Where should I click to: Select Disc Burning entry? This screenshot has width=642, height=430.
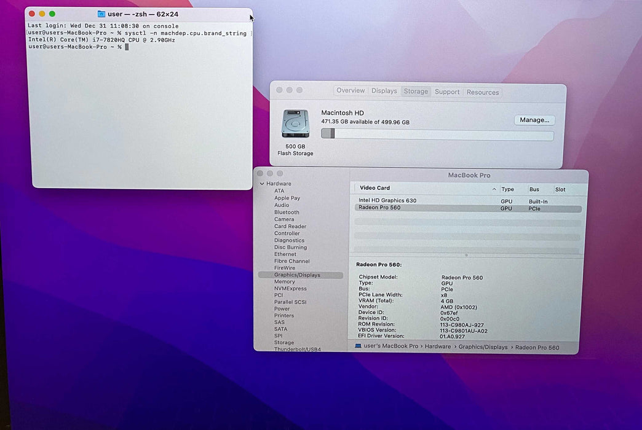(290, 247)
